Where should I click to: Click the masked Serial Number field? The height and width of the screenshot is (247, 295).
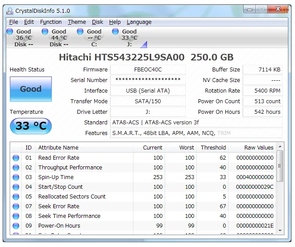(x=148, y=80)
